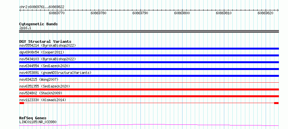Select dgv6908n54 (Cooper2011) label
Screen dimensions: 288x129
pyautogui.click(x=42, y=52)
